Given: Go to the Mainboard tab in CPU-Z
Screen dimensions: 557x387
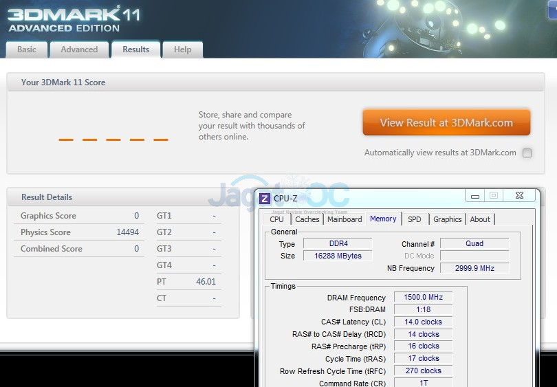Looking at the screenshot, I should 345,219.
